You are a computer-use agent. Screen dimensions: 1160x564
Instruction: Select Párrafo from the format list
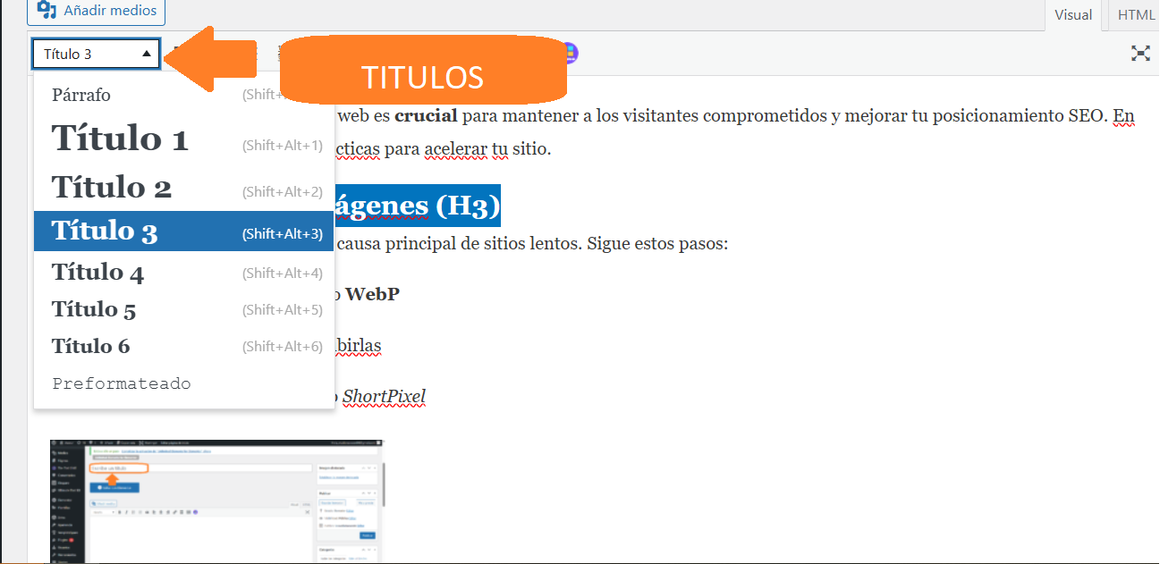coord(81,95)
